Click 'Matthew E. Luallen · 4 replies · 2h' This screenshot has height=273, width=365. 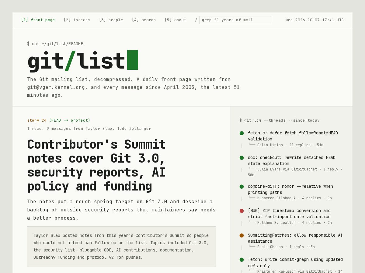point(294,223)
